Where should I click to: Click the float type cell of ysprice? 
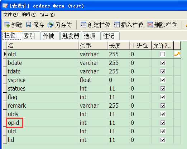[x=93, y=80]
